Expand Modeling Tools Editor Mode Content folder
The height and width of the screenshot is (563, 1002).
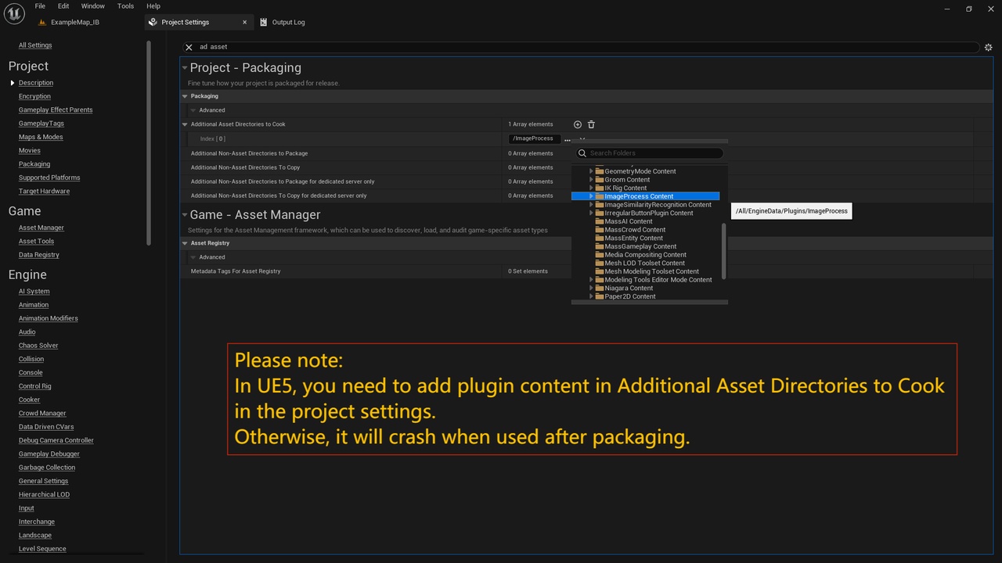592,280
